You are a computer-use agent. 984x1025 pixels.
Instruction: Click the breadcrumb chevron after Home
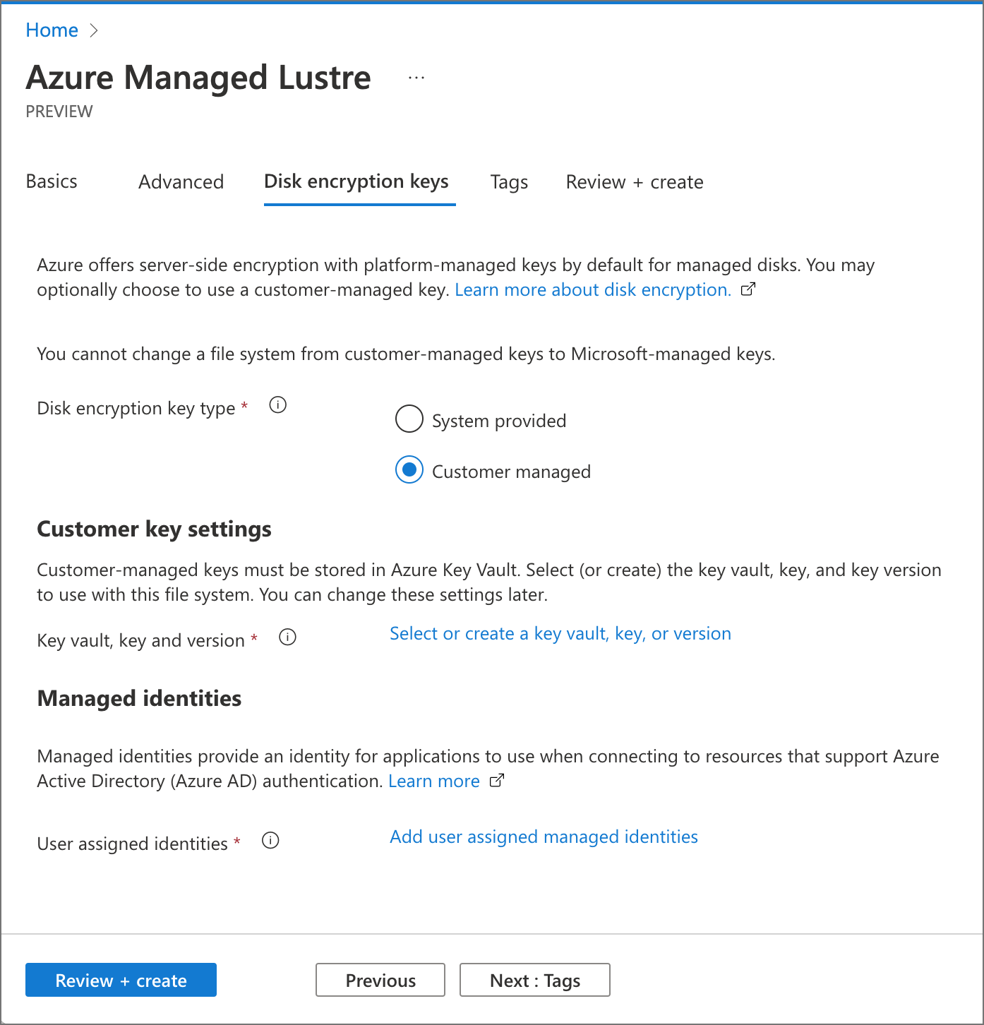[x=94, y=30]
